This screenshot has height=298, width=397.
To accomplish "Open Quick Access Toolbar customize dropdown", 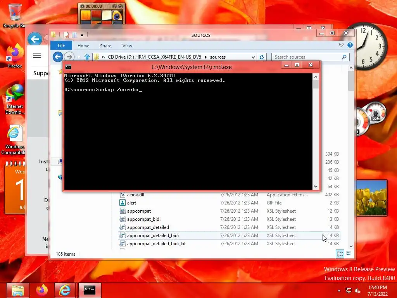I will tap(82, 35).
